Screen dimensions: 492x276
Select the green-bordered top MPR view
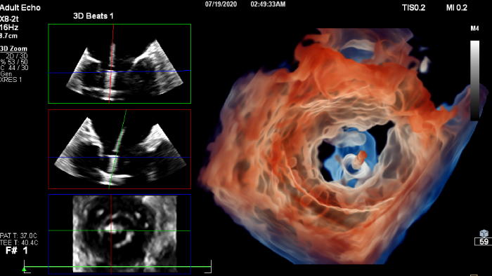(119, 64)
